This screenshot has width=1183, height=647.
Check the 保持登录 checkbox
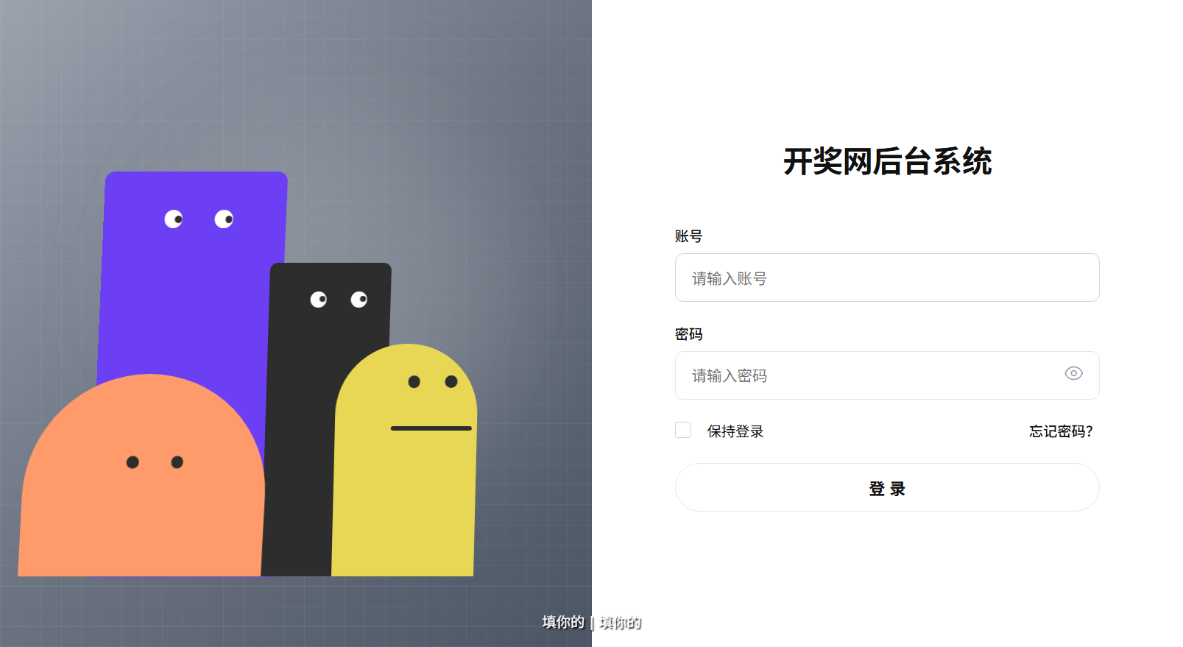683,430
